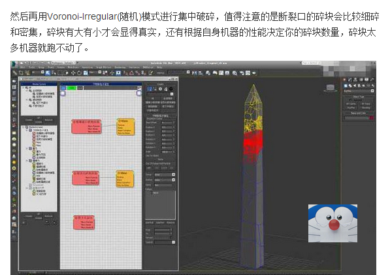Toggle the Window/Crossing selection mode icon
Screen dimensions: 390x275
[66, 73]
